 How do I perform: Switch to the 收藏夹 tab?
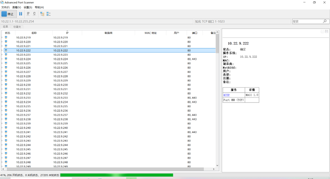[17, 27]
